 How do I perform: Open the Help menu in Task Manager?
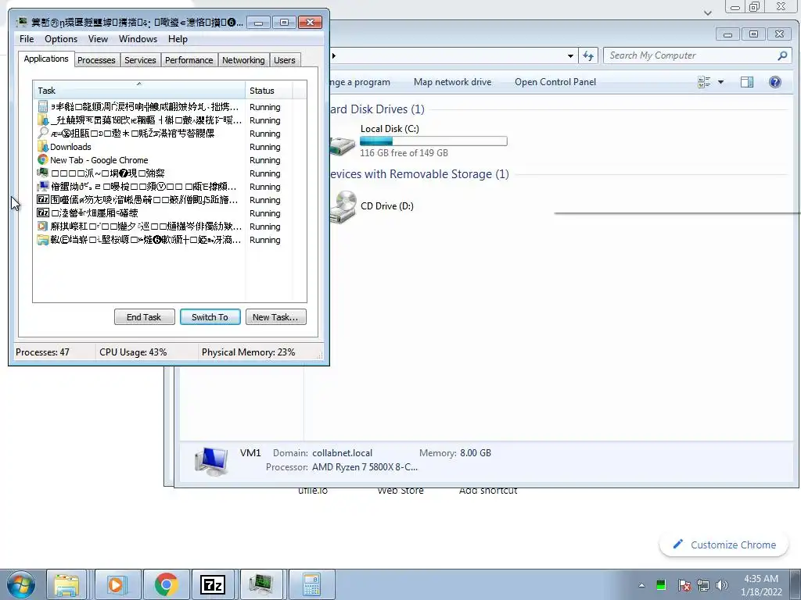tap(178, 39)
